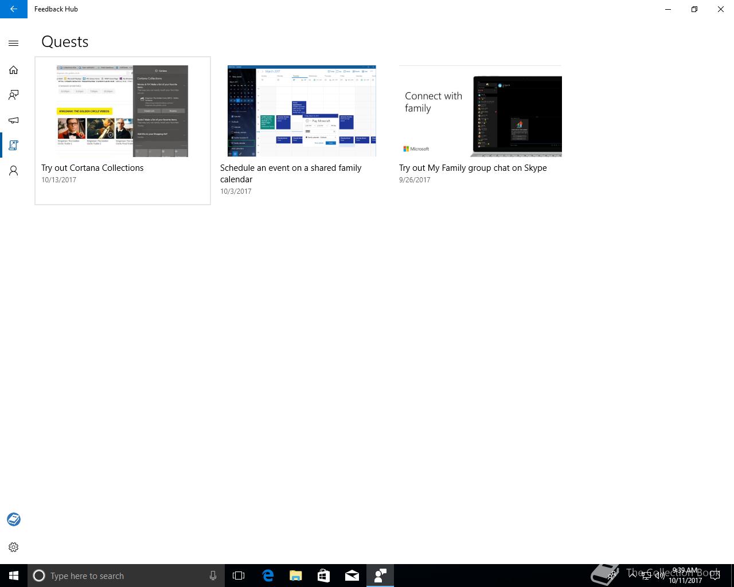Open the shared family calendar quest thumbnail
Image resolution: width=734 pixels, height=587 pixels.
(x=302, y=111)
